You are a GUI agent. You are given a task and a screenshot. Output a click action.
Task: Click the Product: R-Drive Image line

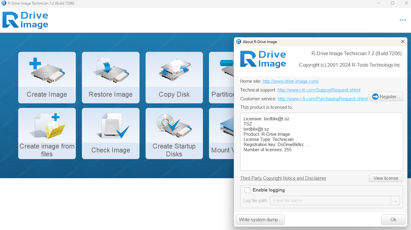click(267, 134)
